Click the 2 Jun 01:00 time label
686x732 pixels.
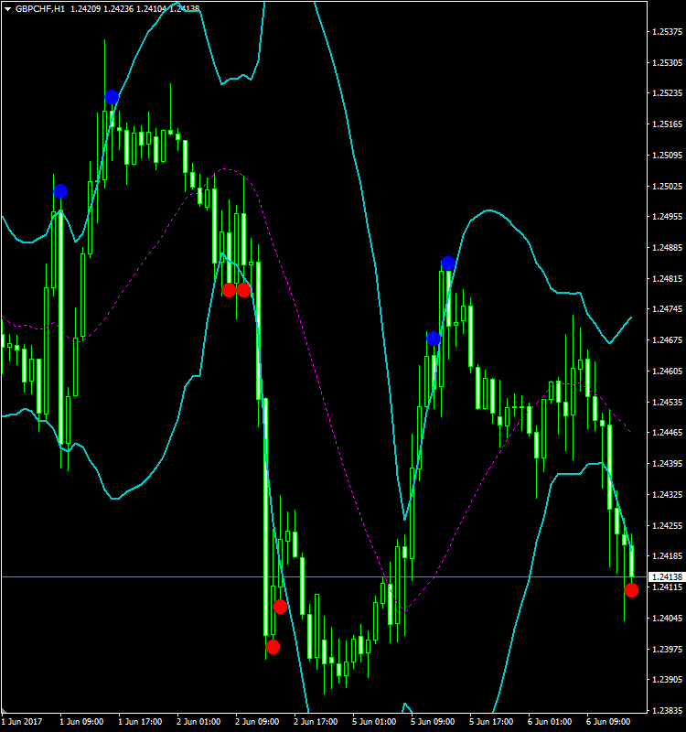198,722
